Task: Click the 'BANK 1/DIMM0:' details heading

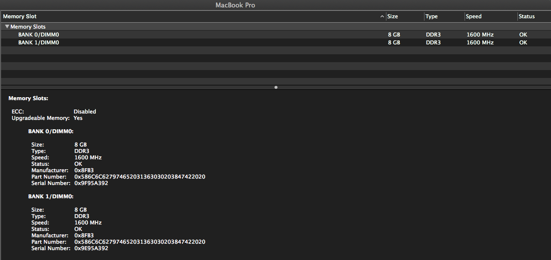Action: click(x=50, y=196)
